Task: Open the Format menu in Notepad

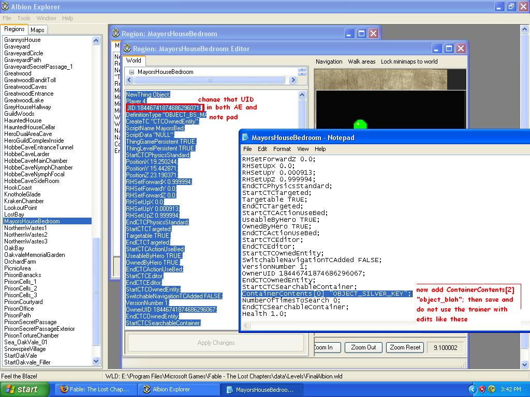Action: (x=282, y=149)
